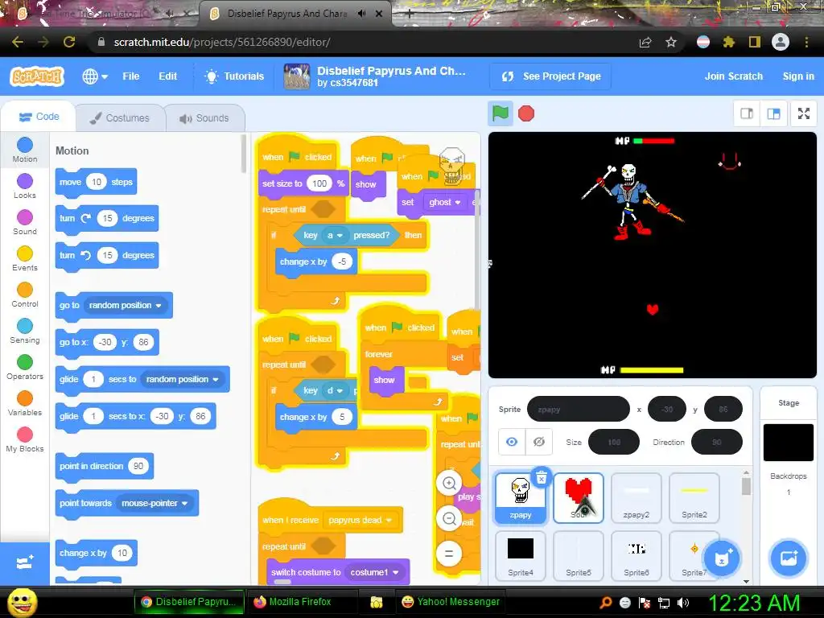Open the mouse-pointer dropdown in point towards block

pos(154,504)
